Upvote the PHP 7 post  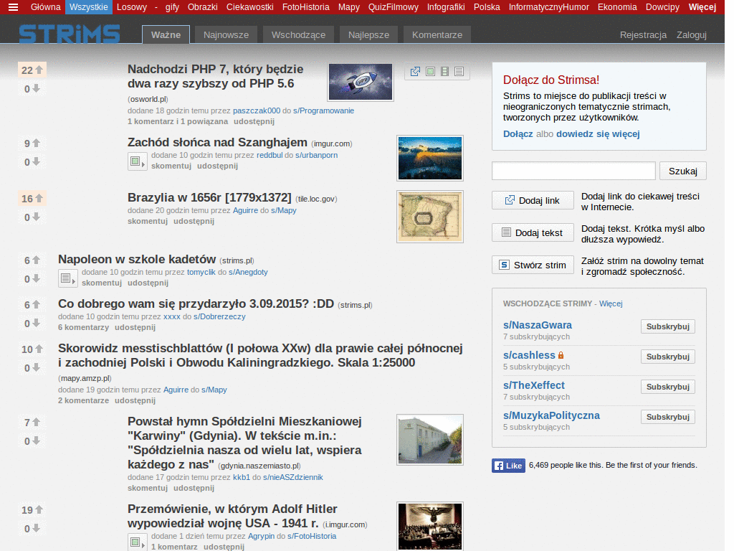[39, 70]
